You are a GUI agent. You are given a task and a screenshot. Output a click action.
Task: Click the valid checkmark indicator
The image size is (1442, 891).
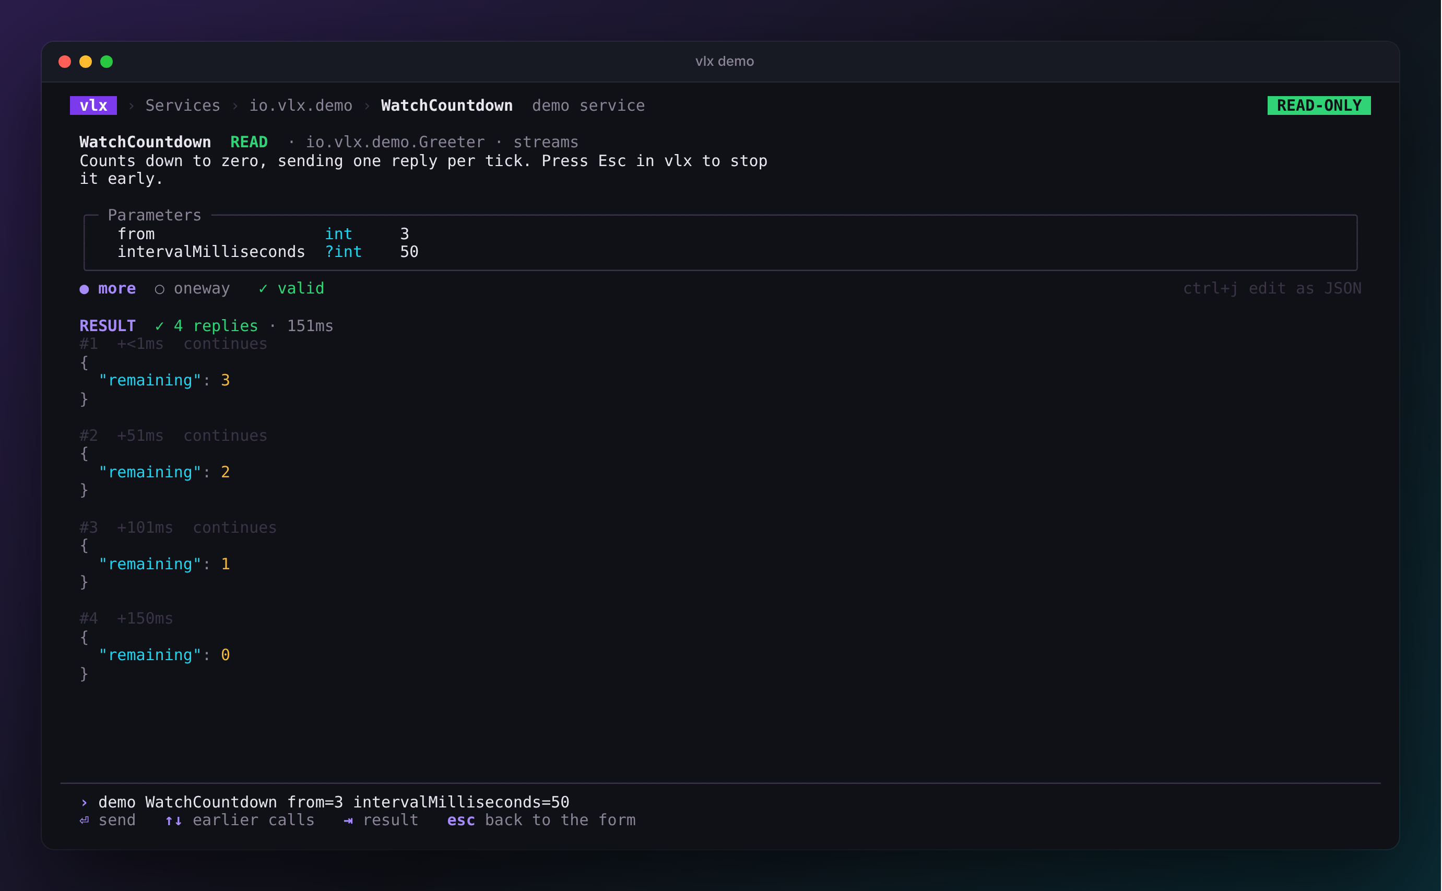(291, 288)
